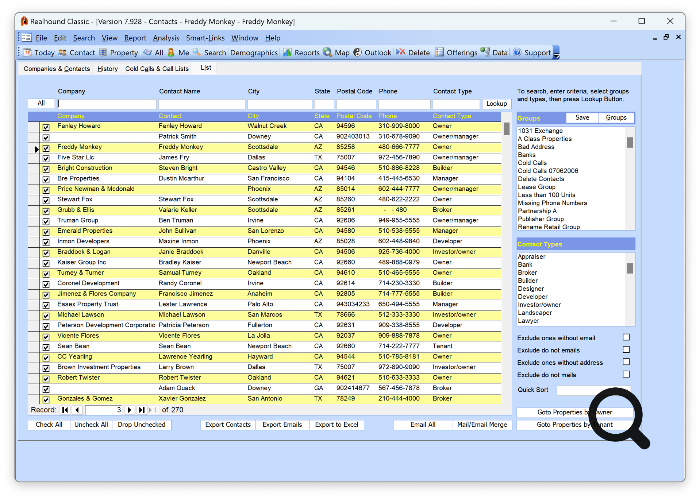This screenshot has width=700, height=499.
Task: Click Drop Unchecked button
Action: click(x=142, y=425)
